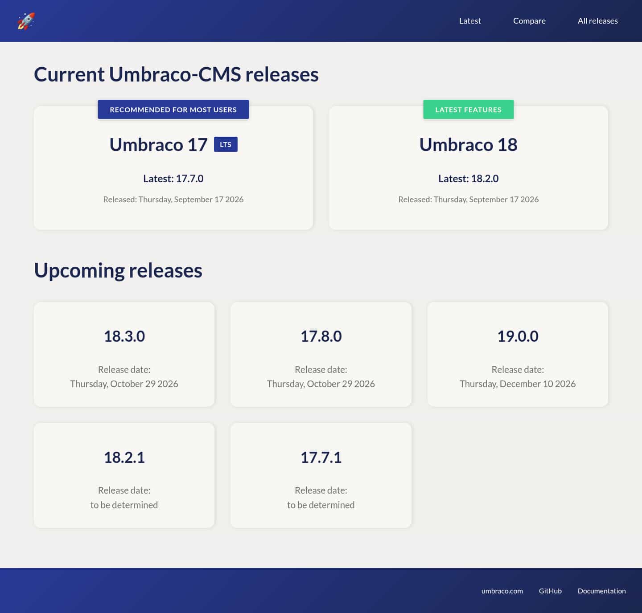Click the released date under Umbraco 17
The image size is (642, 613).
pos(173,200)
